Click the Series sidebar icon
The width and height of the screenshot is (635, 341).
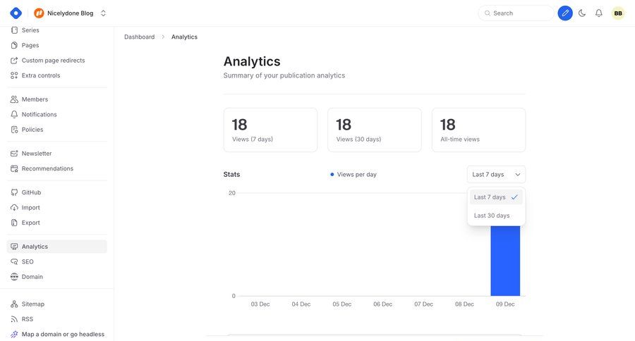(14, 30)
